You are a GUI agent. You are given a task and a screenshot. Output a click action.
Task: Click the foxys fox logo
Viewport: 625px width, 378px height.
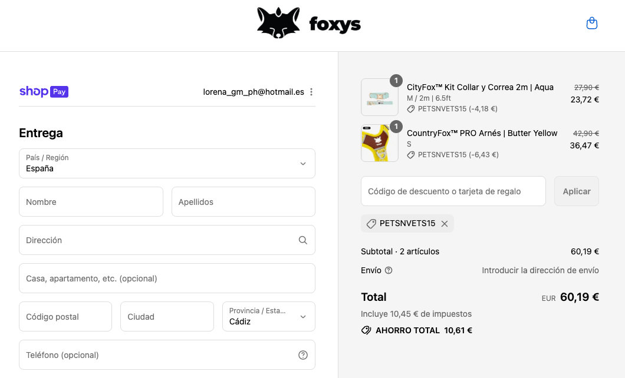pyautogui.click(x=278, y=23)
